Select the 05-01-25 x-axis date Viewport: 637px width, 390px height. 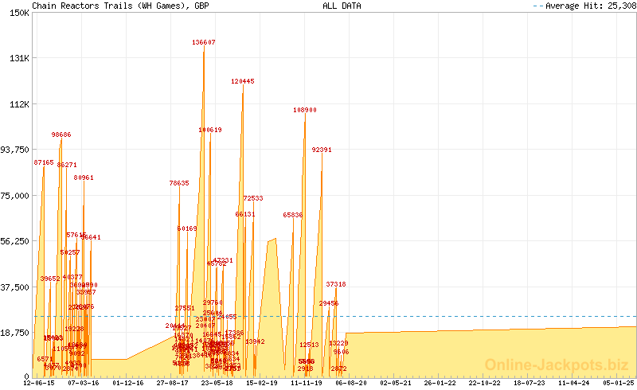click(619, 383)
